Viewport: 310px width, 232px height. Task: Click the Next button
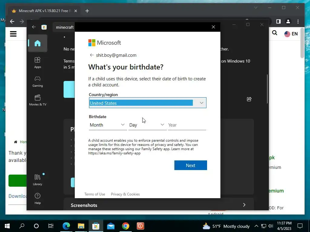(x=191, y=165)
